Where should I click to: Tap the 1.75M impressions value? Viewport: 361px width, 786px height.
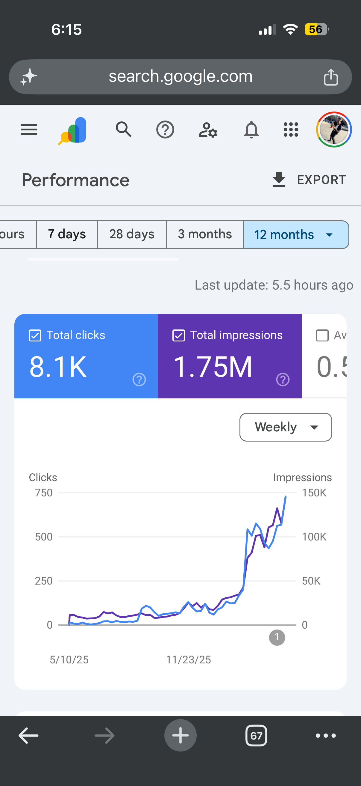point(213,367)
